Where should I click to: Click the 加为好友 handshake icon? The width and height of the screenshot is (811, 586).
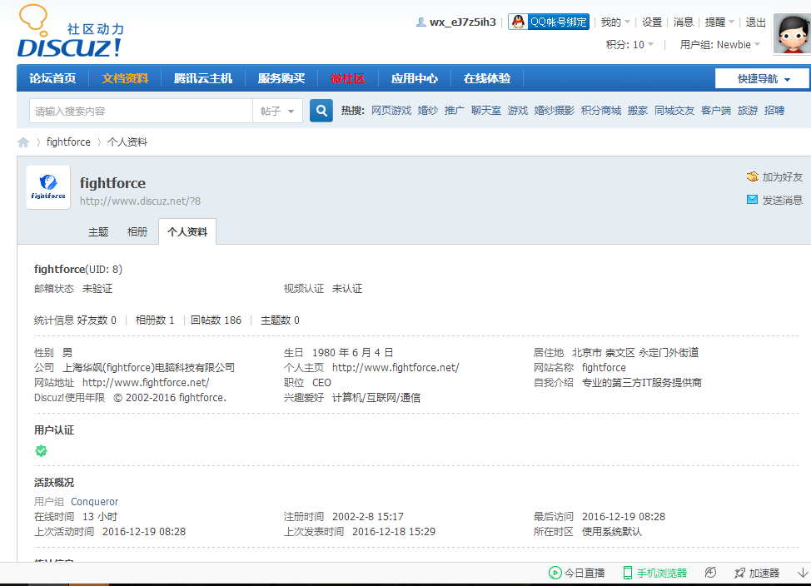coord(752,177)
